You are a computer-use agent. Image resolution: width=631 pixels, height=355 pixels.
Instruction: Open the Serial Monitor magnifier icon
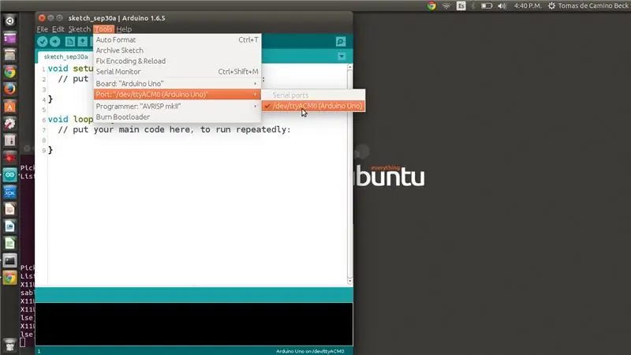pyautogui.click(x=341, y=42)
